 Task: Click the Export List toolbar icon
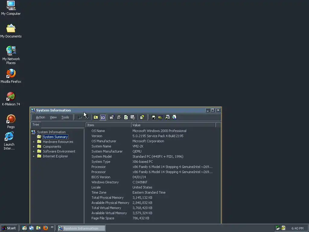133,118
